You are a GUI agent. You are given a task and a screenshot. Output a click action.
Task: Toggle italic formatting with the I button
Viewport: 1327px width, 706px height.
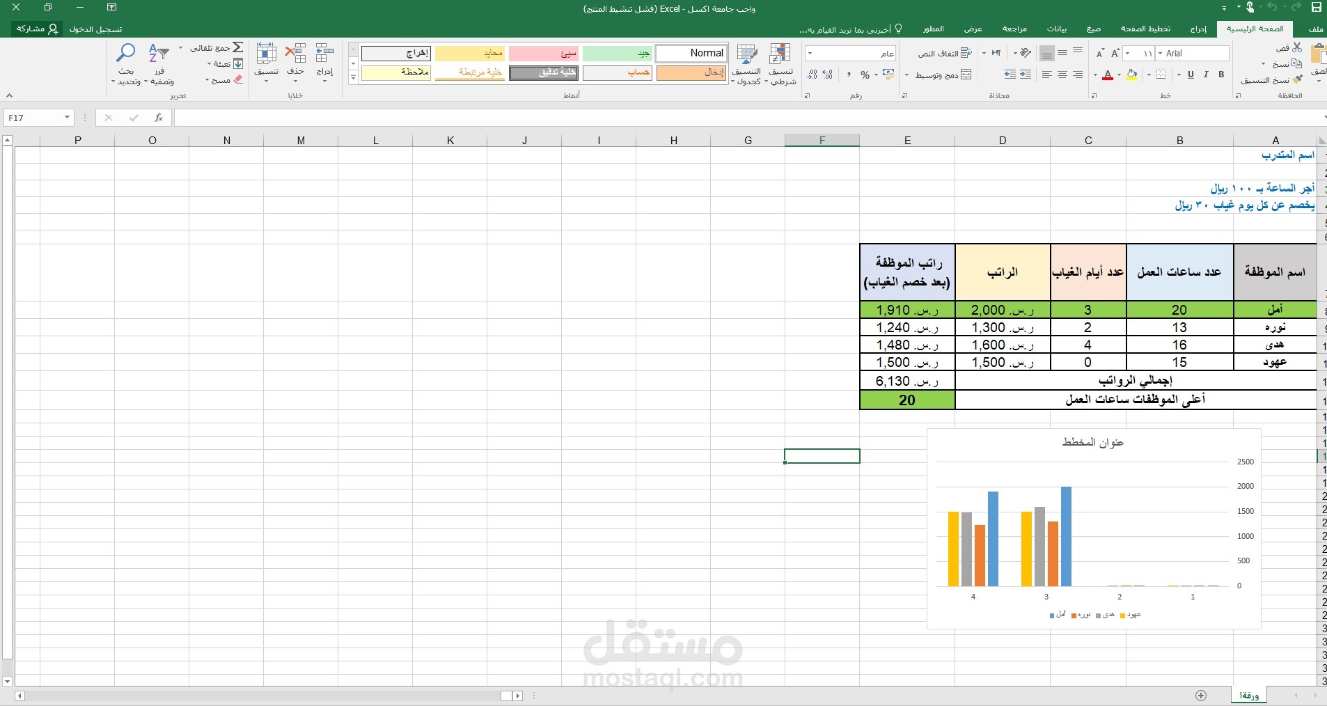point(1206,74)
